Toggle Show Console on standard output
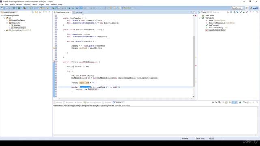This screenshot has height=146, width=260. coord(233,103)
